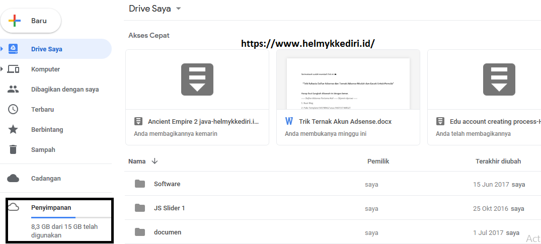The image size is (541, 244).
Task: Click the Cadangan cloud icon
Action: 13,179
